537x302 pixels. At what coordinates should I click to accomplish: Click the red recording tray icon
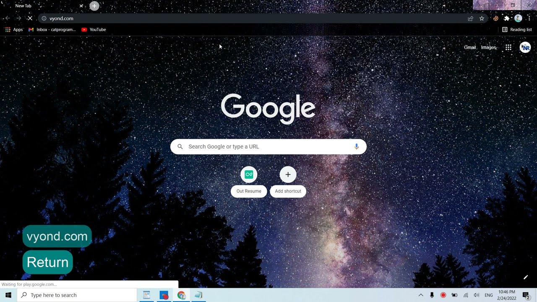click(x=443, y=295)
